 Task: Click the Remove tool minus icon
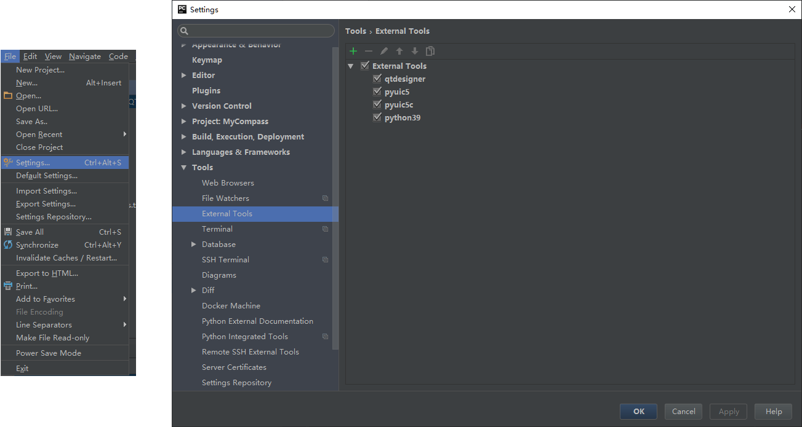369,51
